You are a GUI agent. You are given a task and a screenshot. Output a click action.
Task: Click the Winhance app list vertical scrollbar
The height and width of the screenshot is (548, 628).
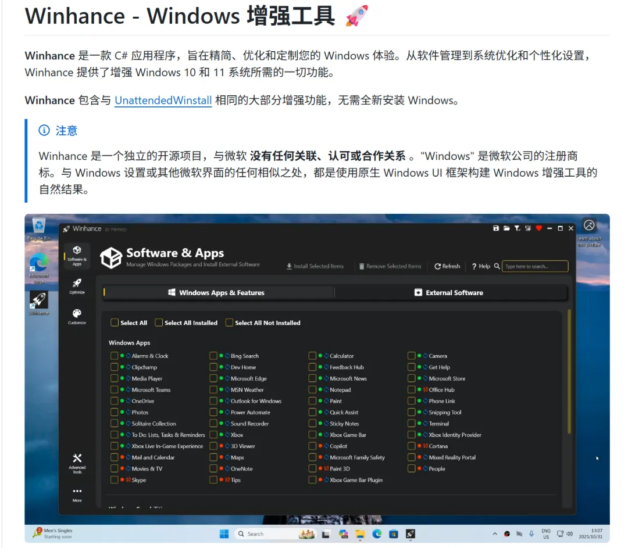(x=569, y=371)
